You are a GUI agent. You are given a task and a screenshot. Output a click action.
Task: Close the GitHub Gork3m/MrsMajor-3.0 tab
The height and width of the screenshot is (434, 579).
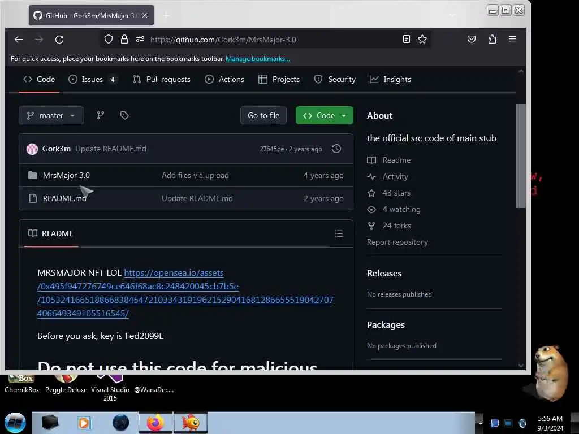pyautogui.click(x=145, y=15)
